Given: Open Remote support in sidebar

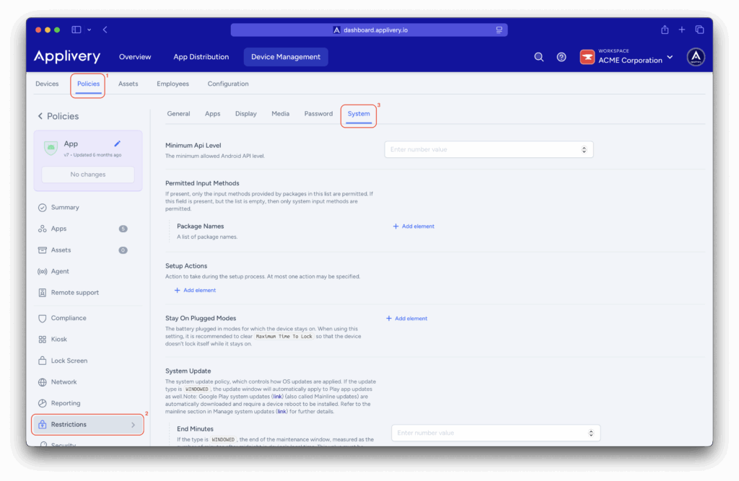Looking at the screenshot, I should tap(74, 293).
